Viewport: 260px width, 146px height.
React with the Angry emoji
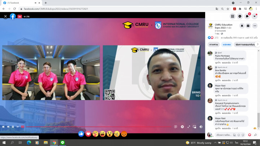point(124,134)
